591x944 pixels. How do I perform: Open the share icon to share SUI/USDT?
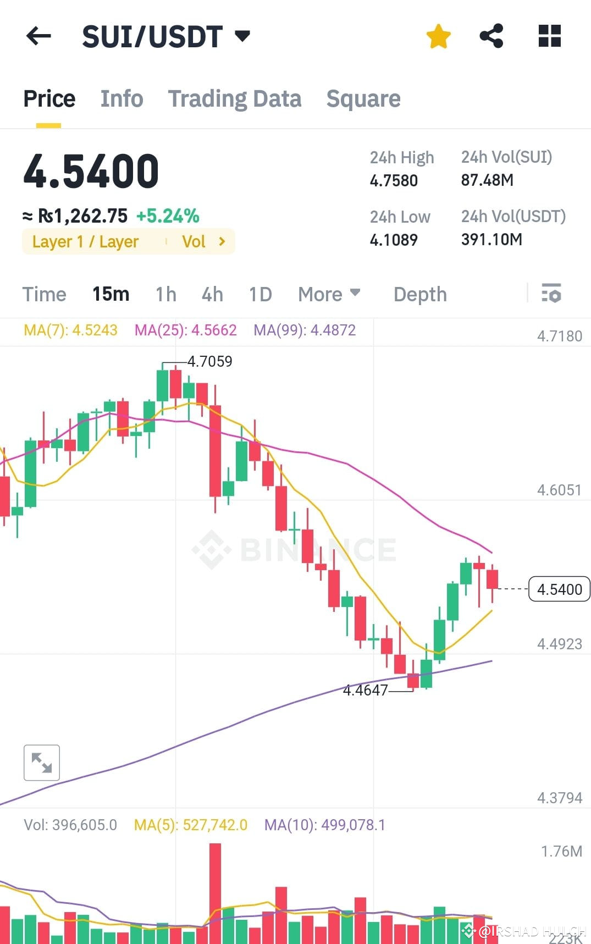coord(492,36)
